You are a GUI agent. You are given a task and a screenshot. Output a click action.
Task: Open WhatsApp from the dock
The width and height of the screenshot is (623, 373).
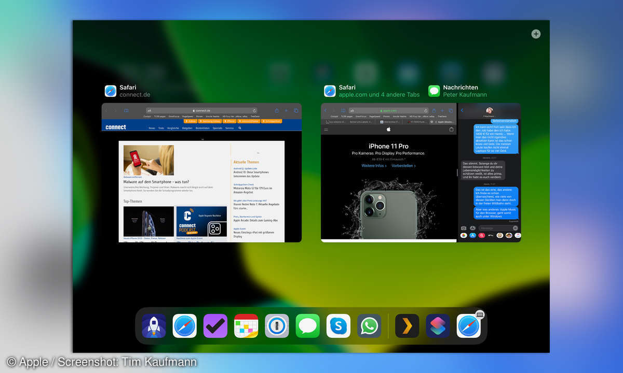click(x=369, y=326)
